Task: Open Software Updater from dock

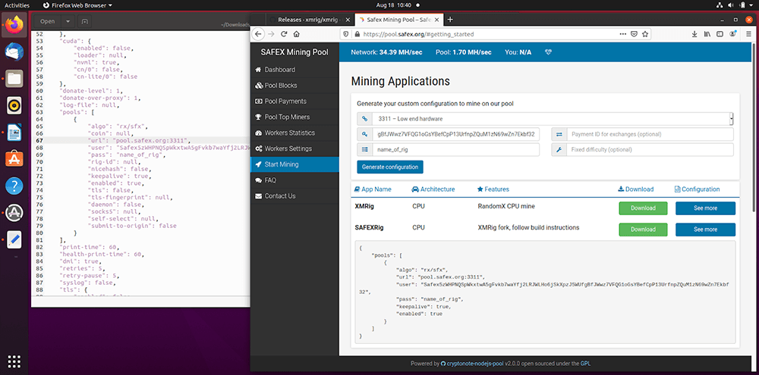Action: point(14,212)
